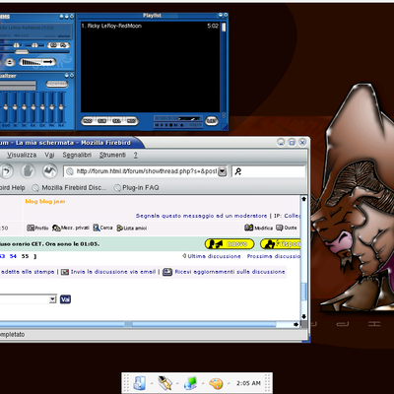394x394 pixels.
Task: Open the pen and paper panel launcher
Action: (x=164, y=383)
